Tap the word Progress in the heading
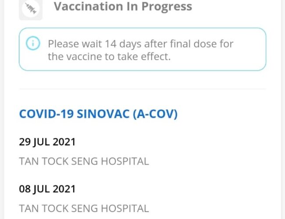Viewport: 285px width, 219px height. (x=167, y=7)
